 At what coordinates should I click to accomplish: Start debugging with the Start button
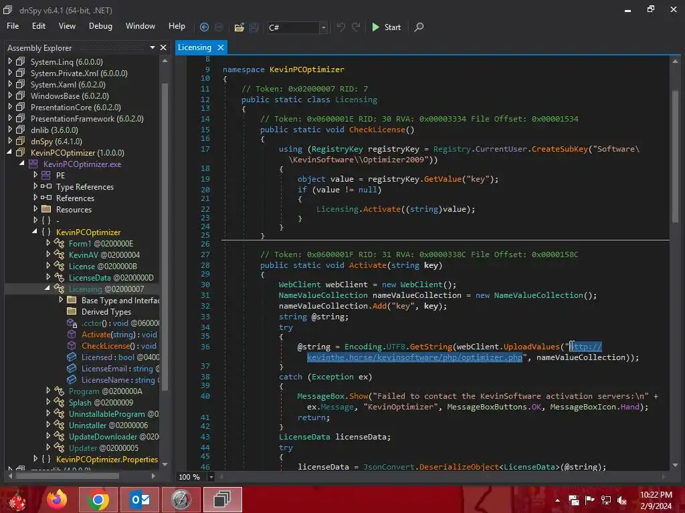[x=386, y=27]
